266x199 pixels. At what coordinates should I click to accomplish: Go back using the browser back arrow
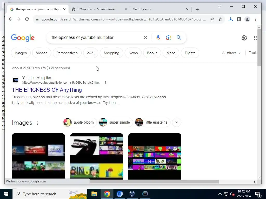[10, 19]
